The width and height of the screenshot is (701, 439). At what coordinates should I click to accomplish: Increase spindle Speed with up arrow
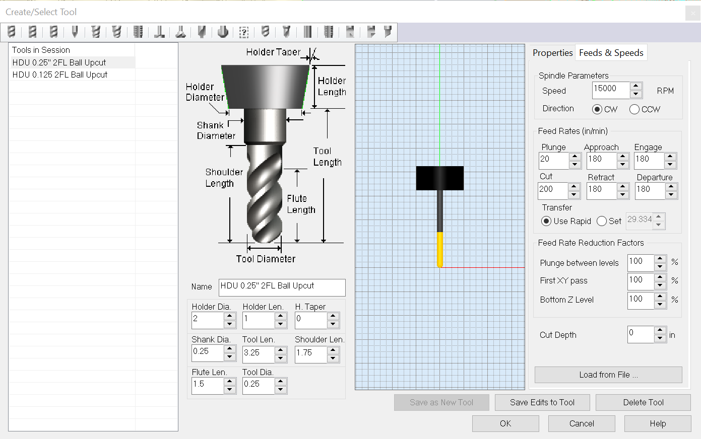point(636,86)
